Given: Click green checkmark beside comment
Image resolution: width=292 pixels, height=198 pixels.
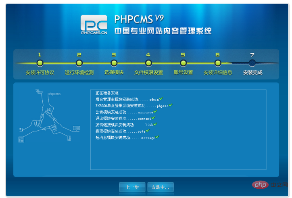Looking at the screenshot, I should 153,118.
